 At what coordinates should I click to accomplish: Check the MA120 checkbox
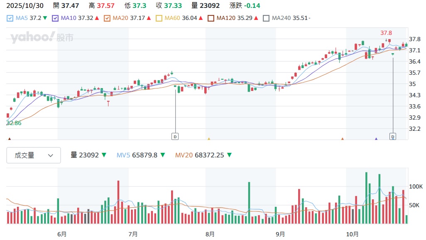coord(211,18)
